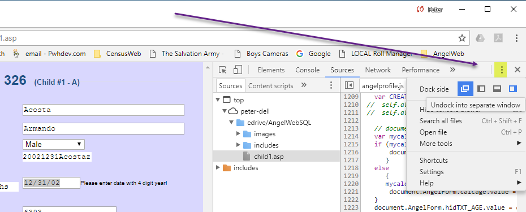Open the CensusWeb bookmark folder
Viewport: 526px width, 212px height.
click(x=118, y=54)
